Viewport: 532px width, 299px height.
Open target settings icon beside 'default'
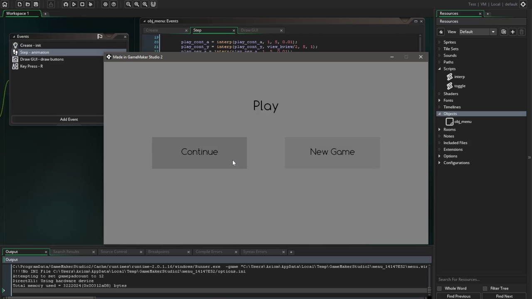523,4
